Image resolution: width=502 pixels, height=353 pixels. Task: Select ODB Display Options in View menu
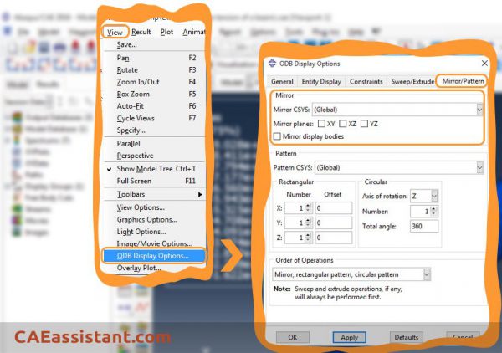point(153,256)
